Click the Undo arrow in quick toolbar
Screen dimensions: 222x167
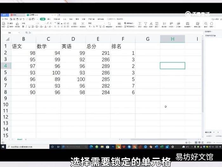coord(24,19)
